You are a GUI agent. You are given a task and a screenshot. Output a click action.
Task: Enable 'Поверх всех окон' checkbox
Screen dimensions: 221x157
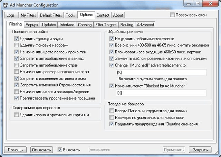click(172, 15)
